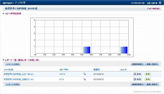The width and height of the screenshot is (164, 94).
Task: Sort by コピペ率 dropdown arrow
Action: click(68, 70)
